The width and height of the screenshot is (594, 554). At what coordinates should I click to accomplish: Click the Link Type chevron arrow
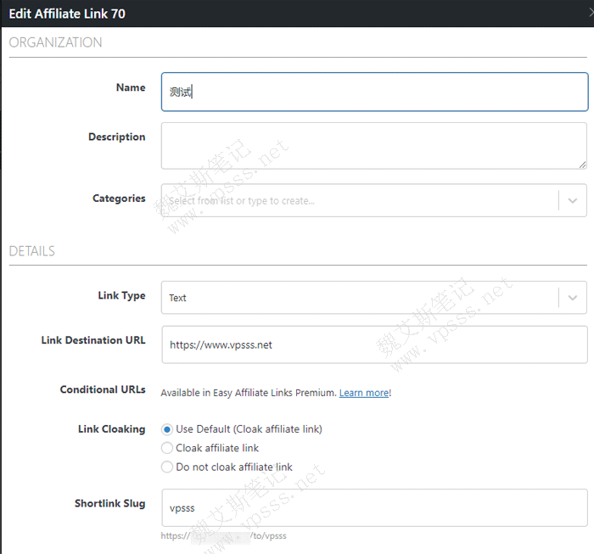pos(573,298)
